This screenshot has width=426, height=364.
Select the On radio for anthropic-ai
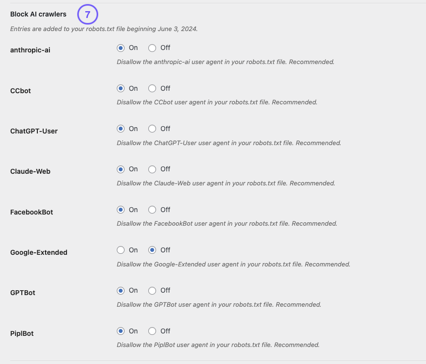click(x=122, y=48)
